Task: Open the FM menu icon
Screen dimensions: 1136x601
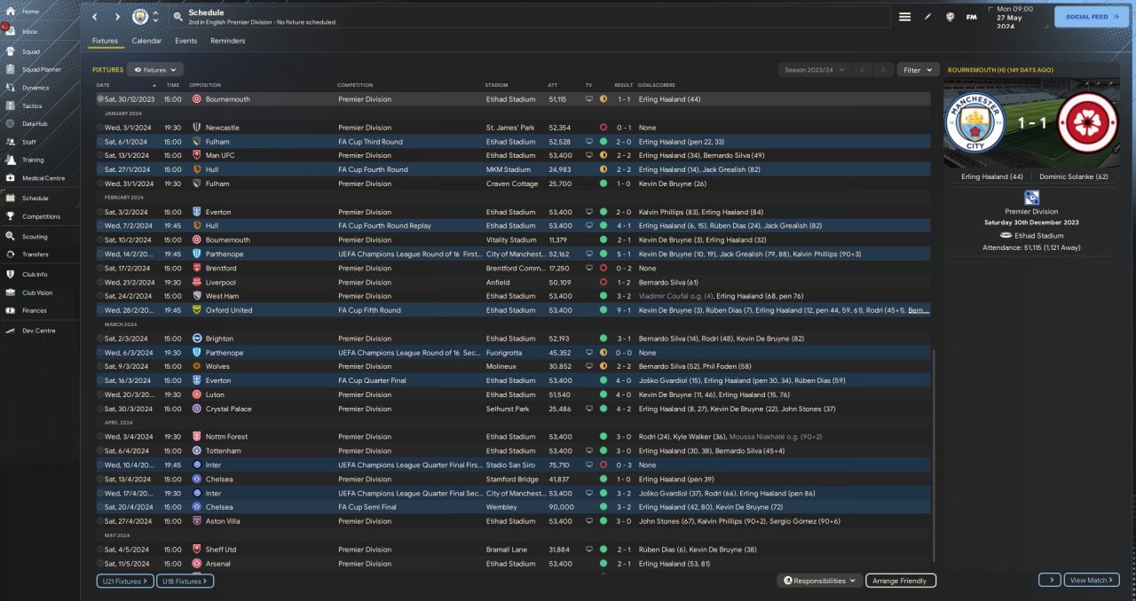Action: [971, 17]
